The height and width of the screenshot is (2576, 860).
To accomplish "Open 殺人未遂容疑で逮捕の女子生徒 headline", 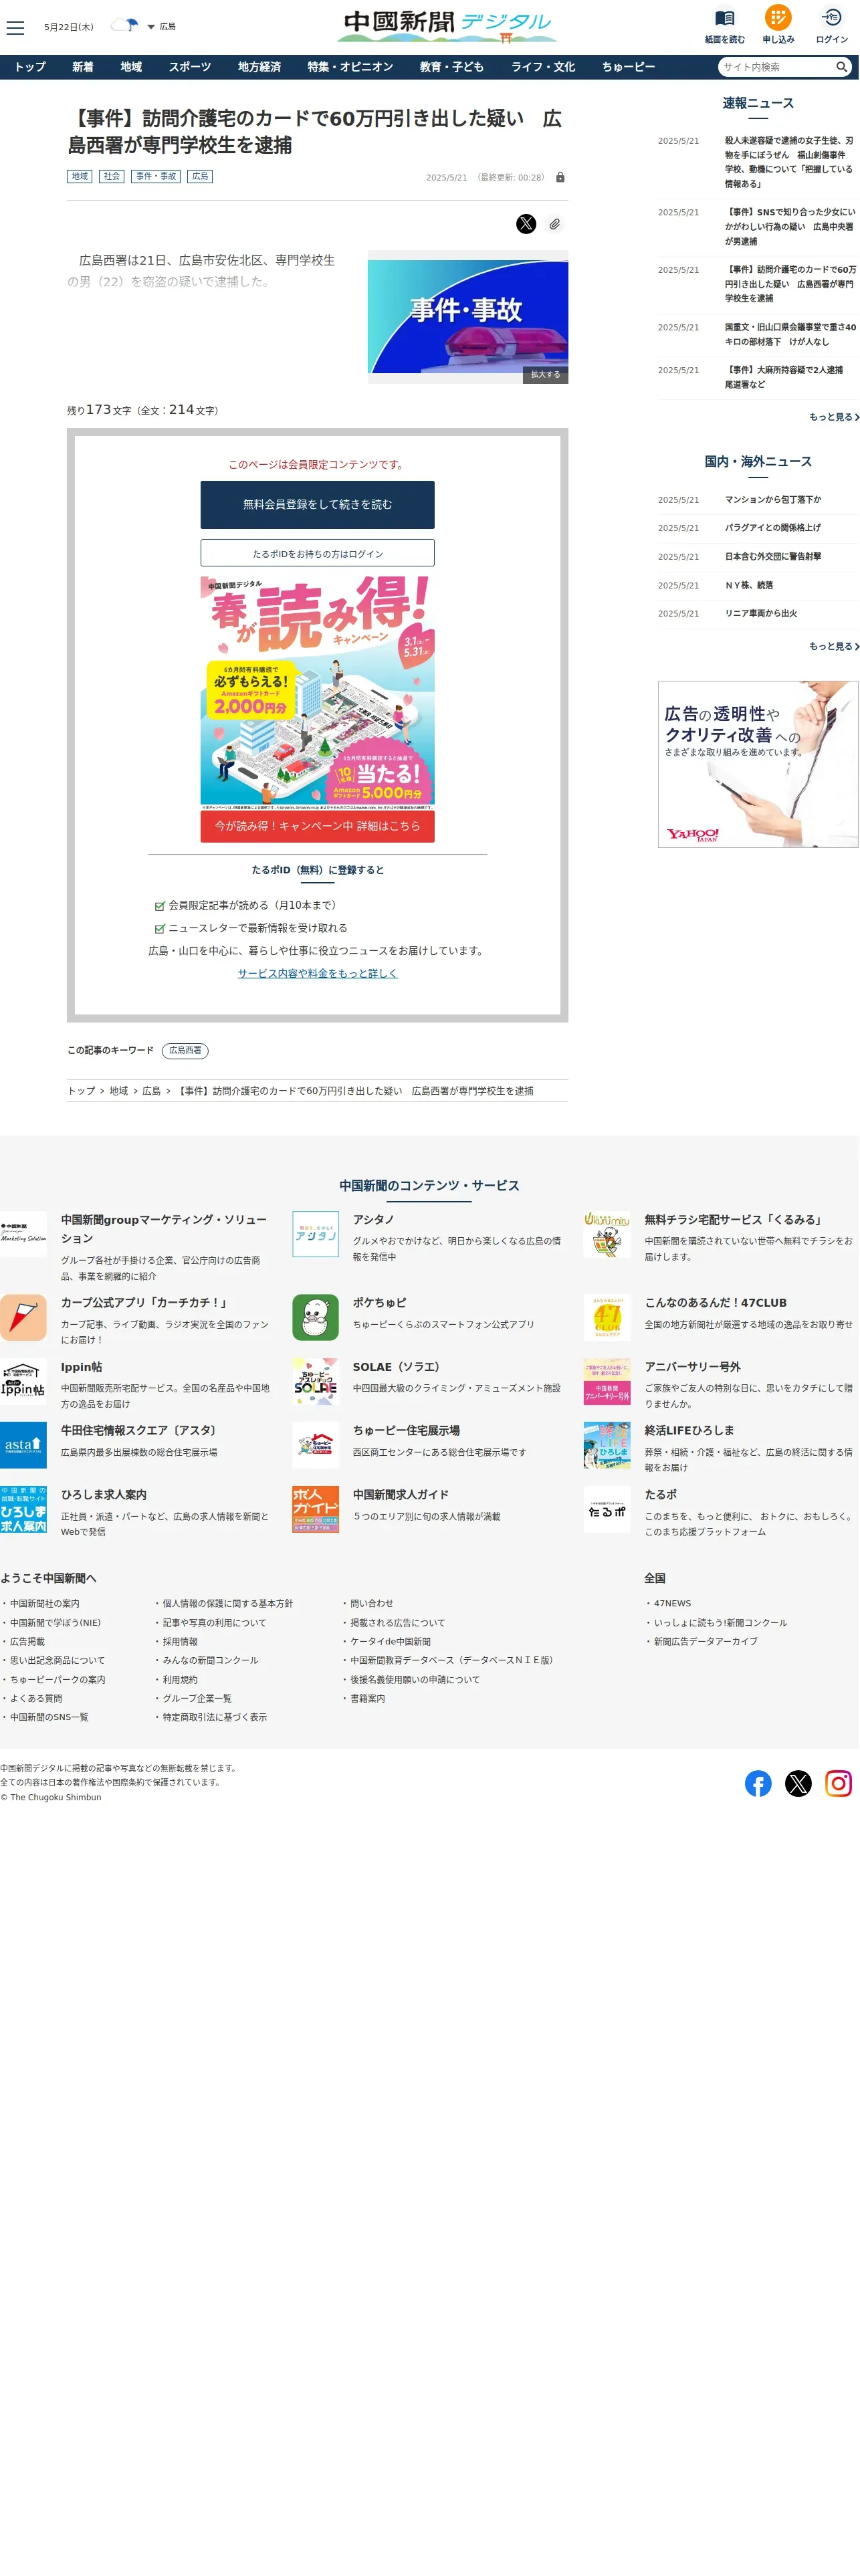I will 789,162.
